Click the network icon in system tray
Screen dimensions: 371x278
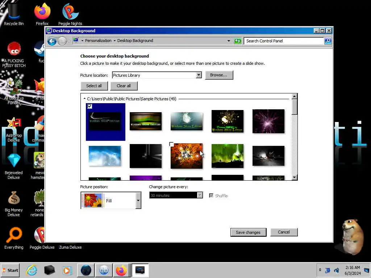pos(328,270)
